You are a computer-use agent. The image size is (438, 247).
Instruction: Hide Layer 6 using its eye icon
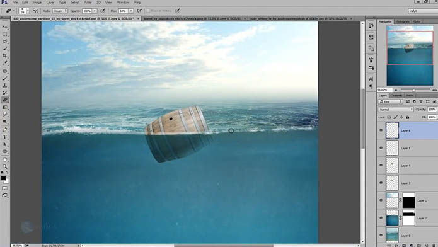point(381,130)
